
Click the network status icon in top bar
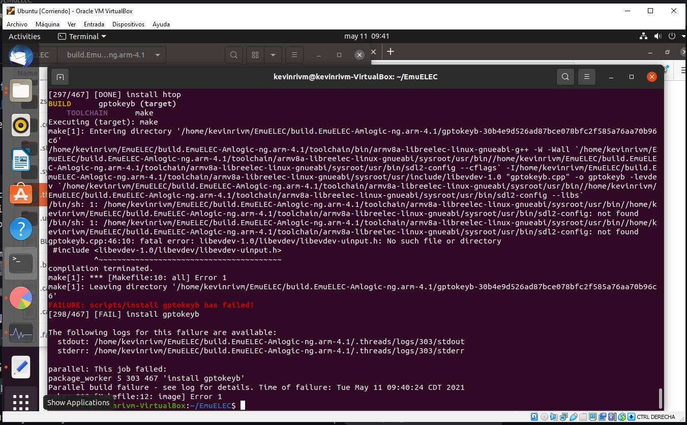click(x=643, y=36)
